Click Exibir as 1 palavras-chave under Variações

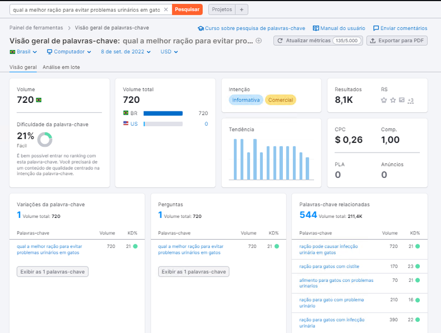pos(52,272)
